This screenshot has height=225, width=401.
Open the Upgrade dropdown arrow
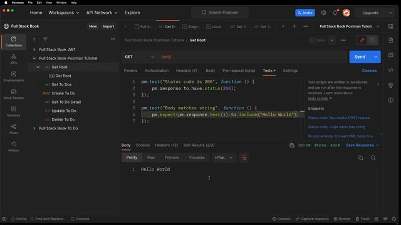pos(390,12)
